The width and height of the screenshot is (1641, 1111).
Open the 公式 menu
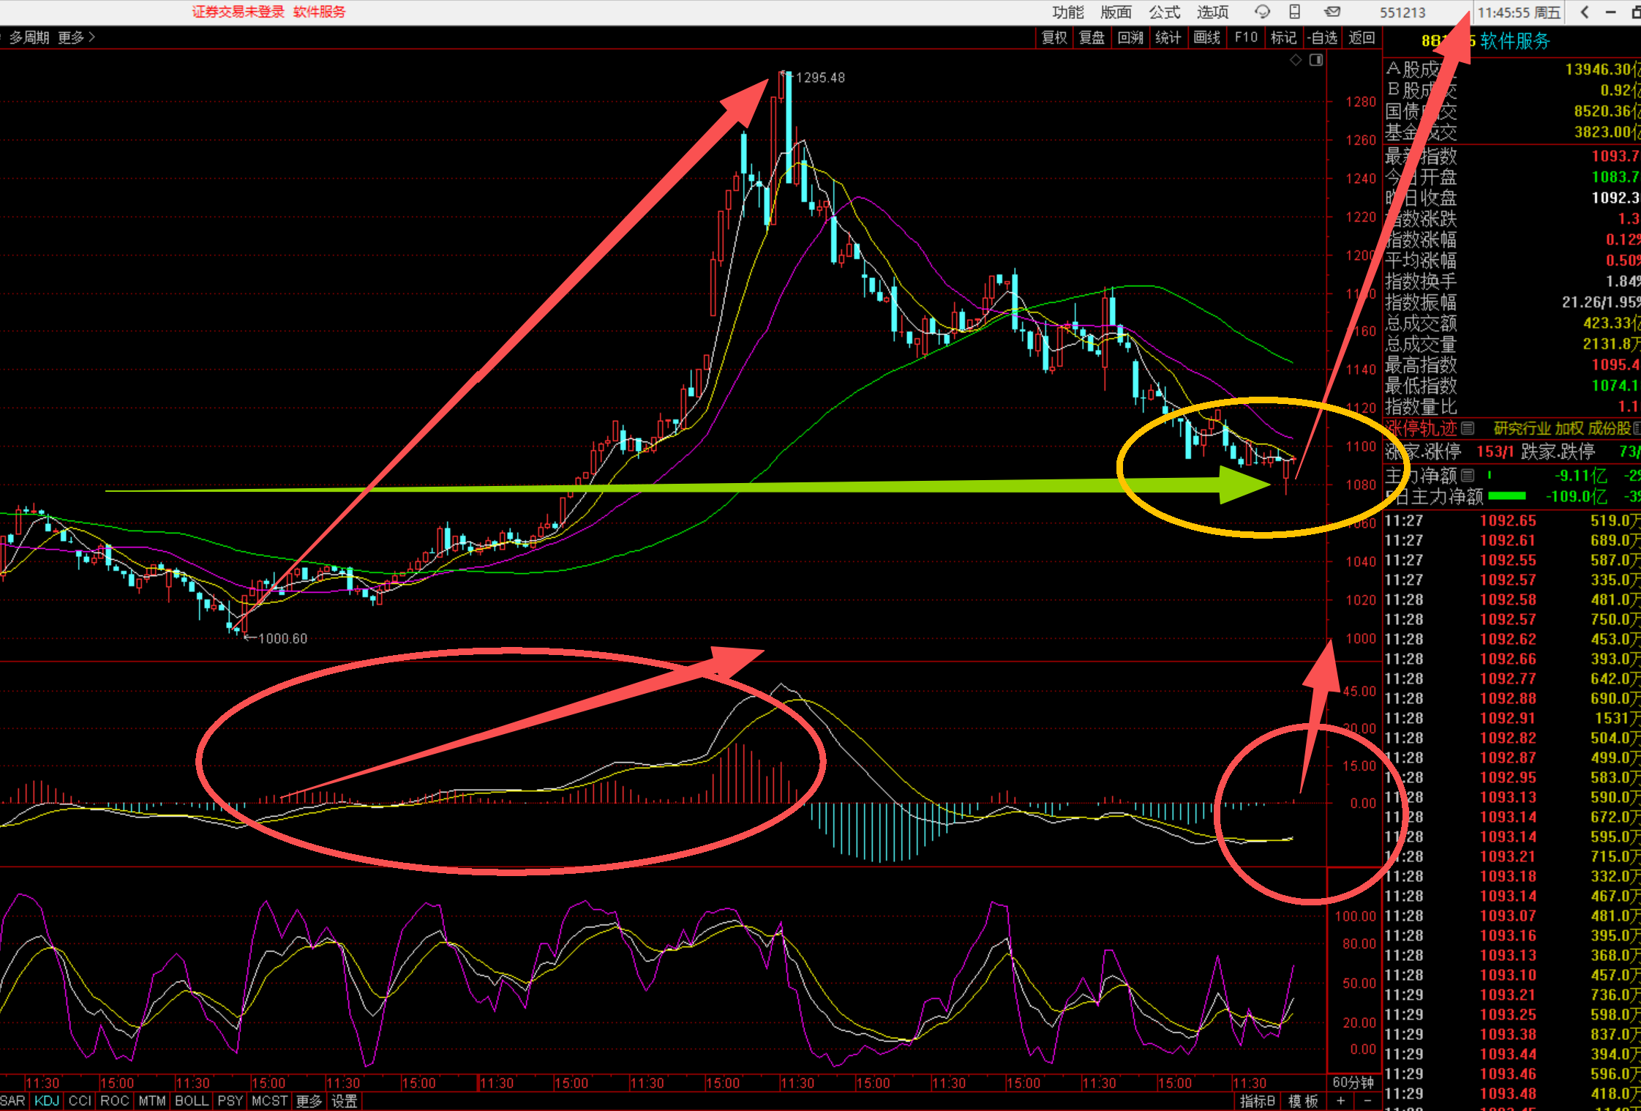click(1164, 12)
